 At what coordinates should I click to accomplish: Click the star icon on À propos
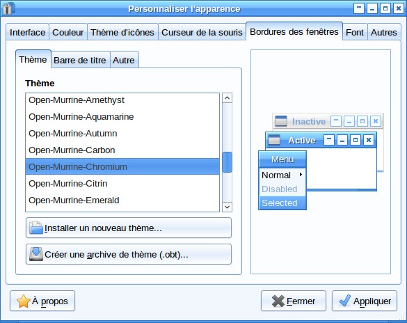[24, 301]
